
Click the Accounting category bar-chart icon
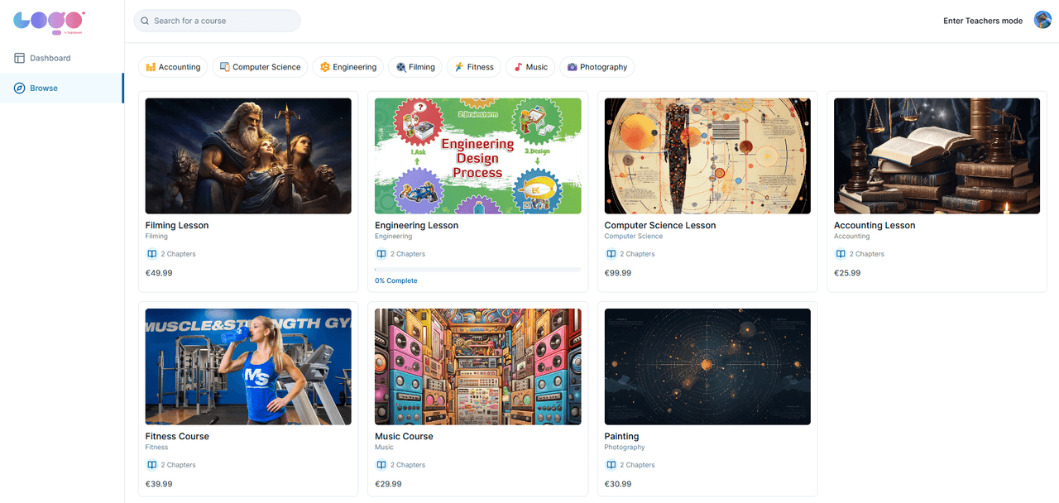(x=151, y=66)
